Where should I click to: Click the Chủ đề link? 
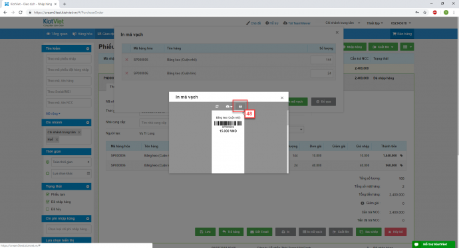253,23
